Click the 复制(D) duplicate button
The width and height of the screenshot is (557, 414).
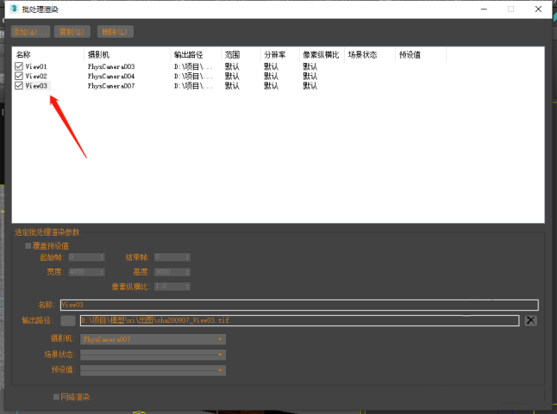(72, 32)
